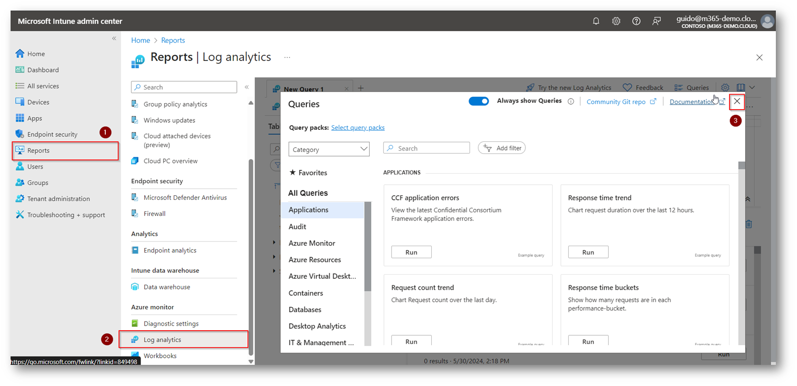797x386 pixels.
Task: Click Try the new Log Analytics
Action: click(569, 88)
